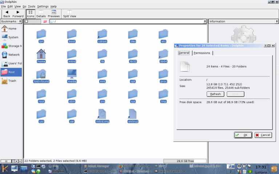Select the home folder icon

click(x=41, y=54)
